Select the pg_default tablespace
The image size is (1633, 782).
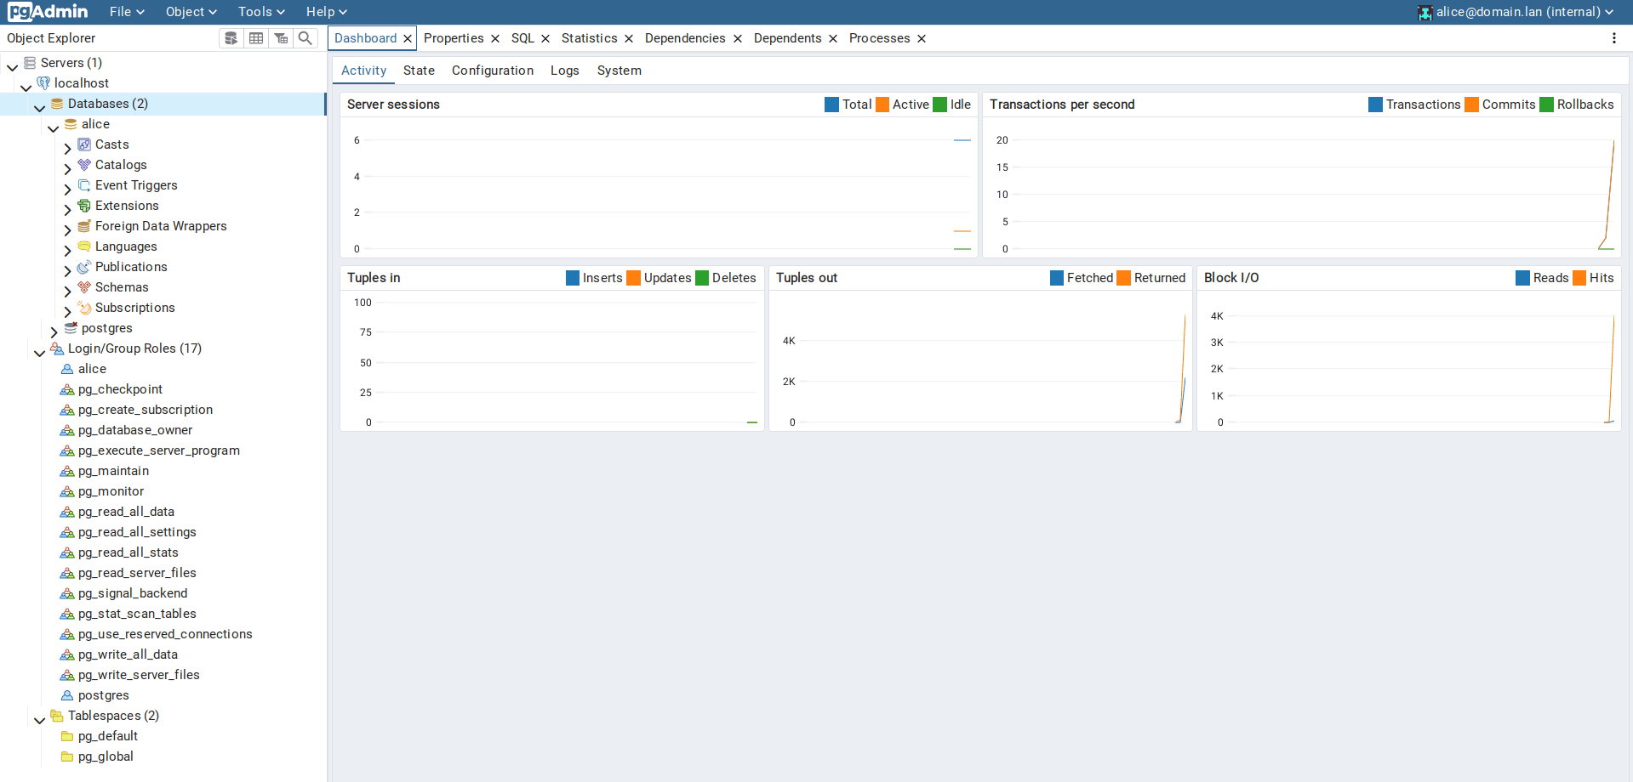107,736
